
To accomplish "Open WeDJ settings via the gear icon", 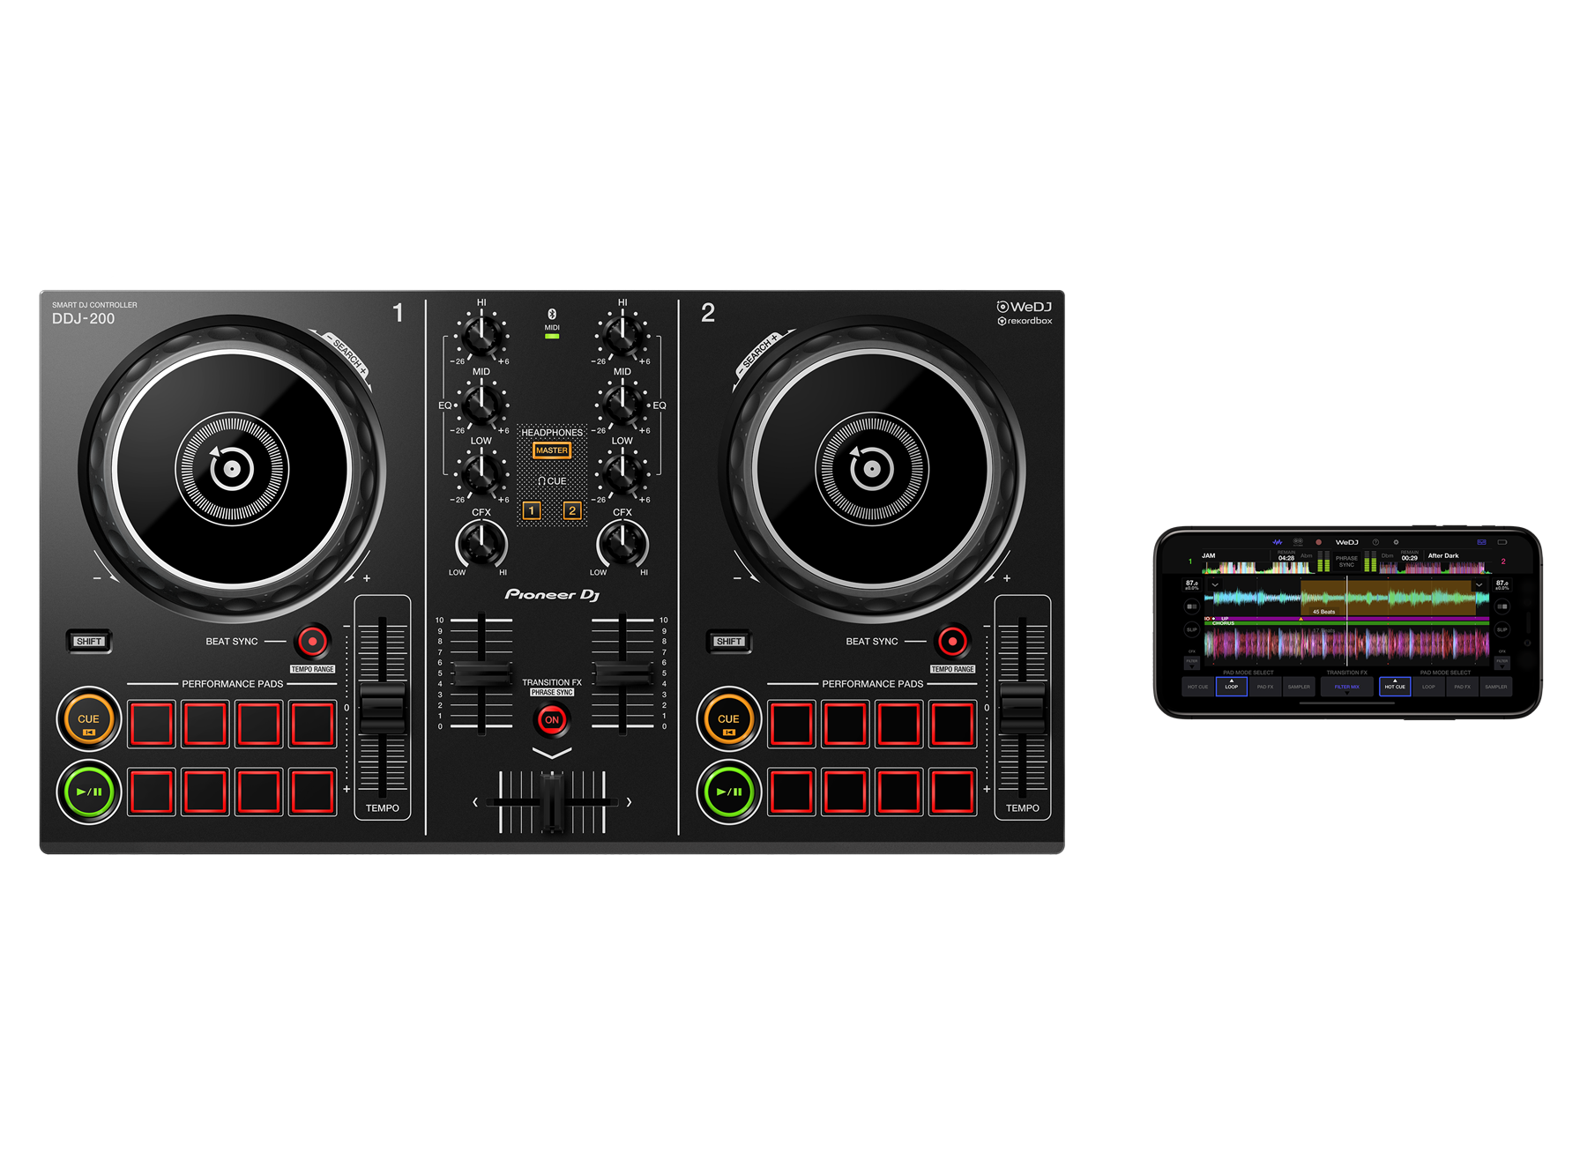I will point(1396,542).
